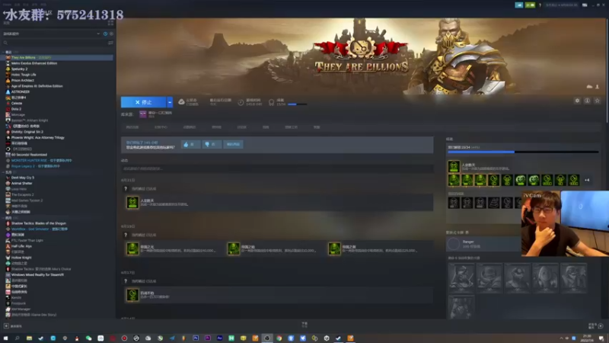Open the library filter dropdown (Games and Software)
The height and width of the screenshot is (343, 609).
pyautogui.click(x=51, y=34)
